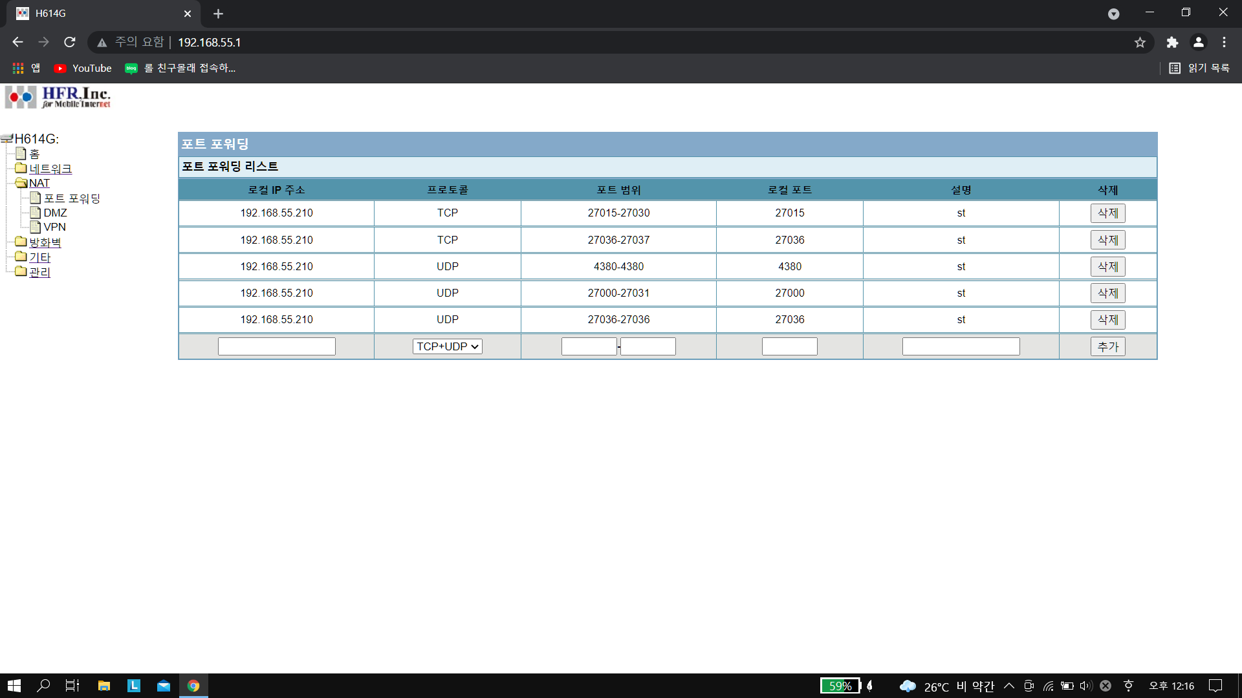Expand the 네트워크 folder in tree
Viewport: 1242px width, 698px height.
tap(50, 169)
